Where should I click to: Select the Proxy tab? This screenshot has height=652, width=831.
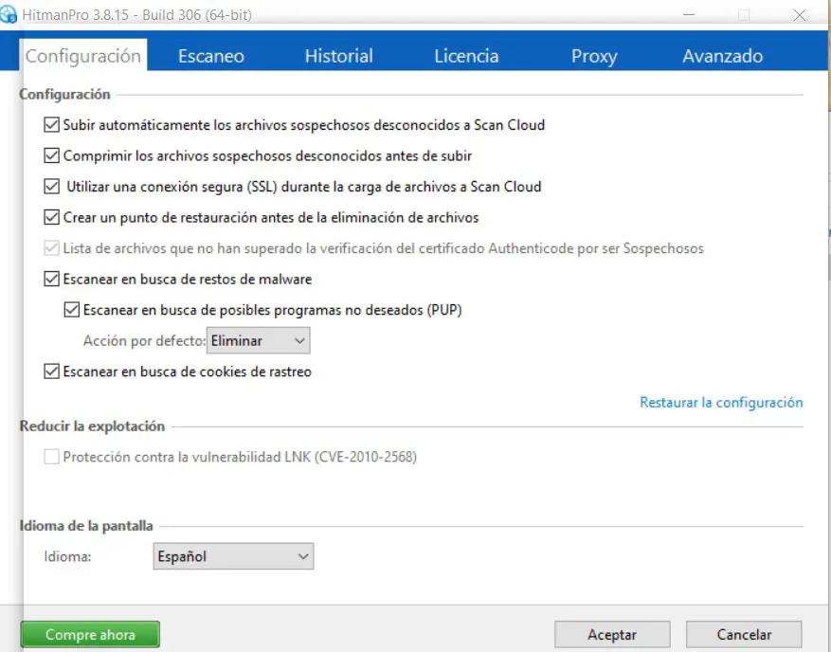point(594,56)
